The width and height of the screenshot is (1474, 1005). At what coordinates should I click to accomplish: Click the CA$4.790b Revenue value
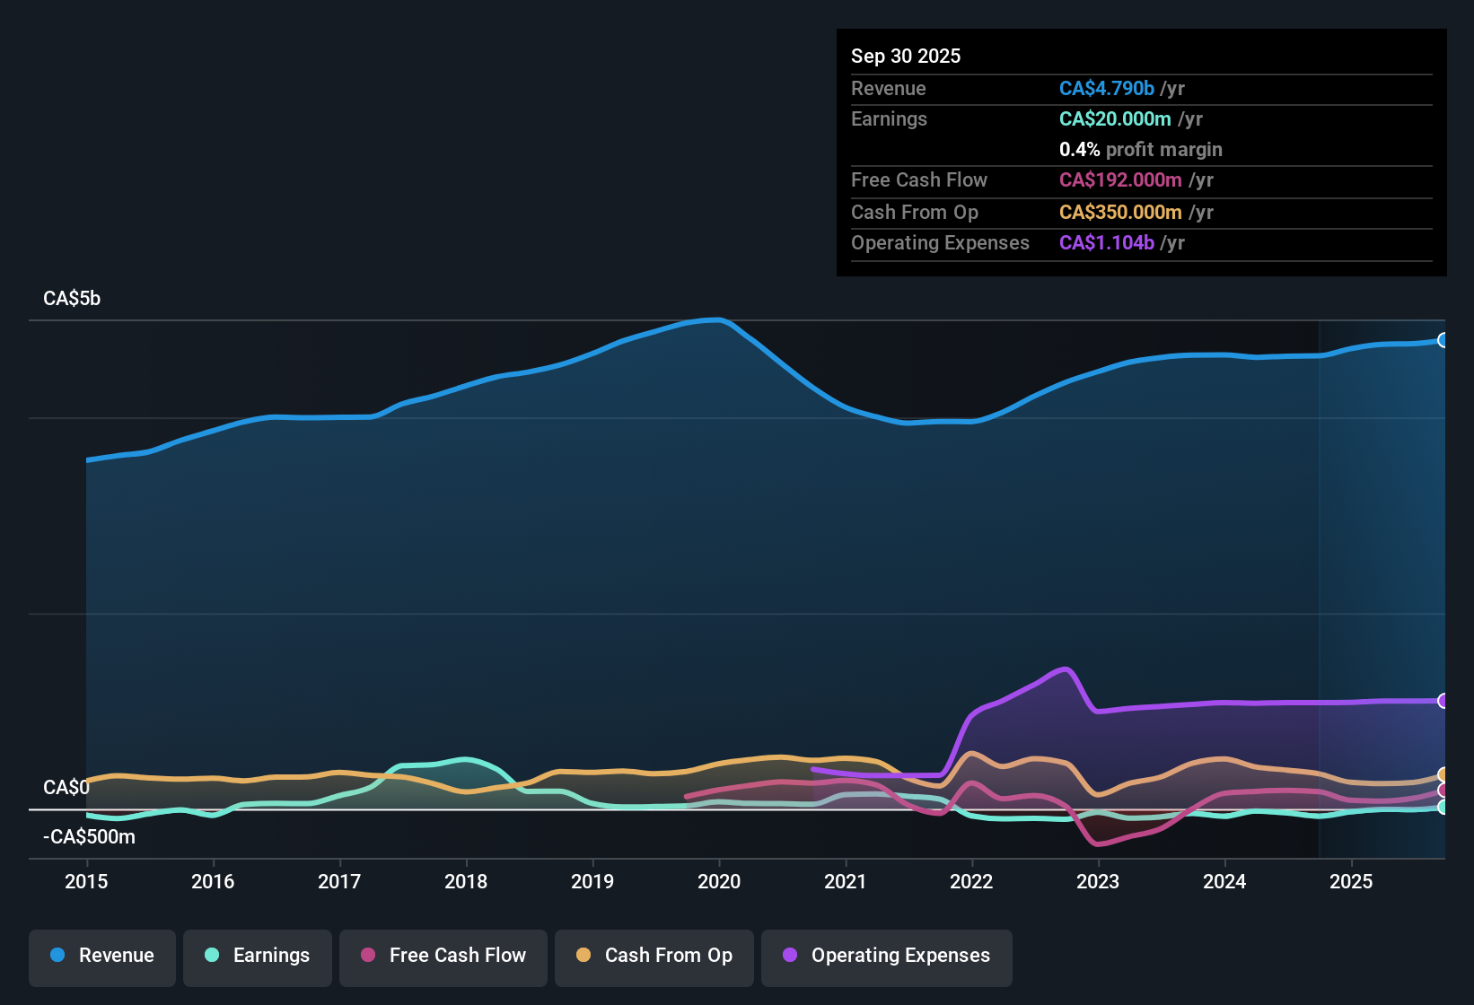[x=1105, y=88]
